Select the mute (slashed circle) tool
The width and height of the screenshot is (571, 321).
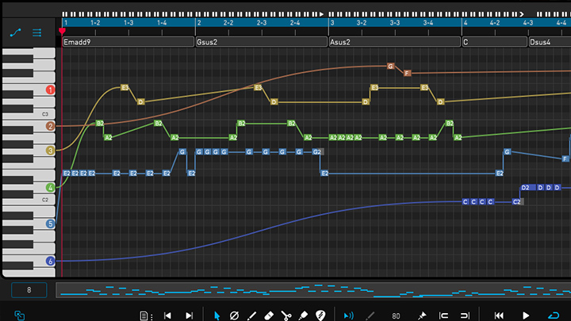(234, 315)
